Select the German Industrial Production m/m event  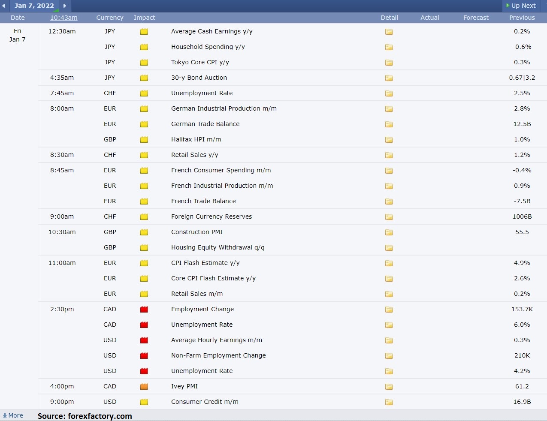(224, 108)
